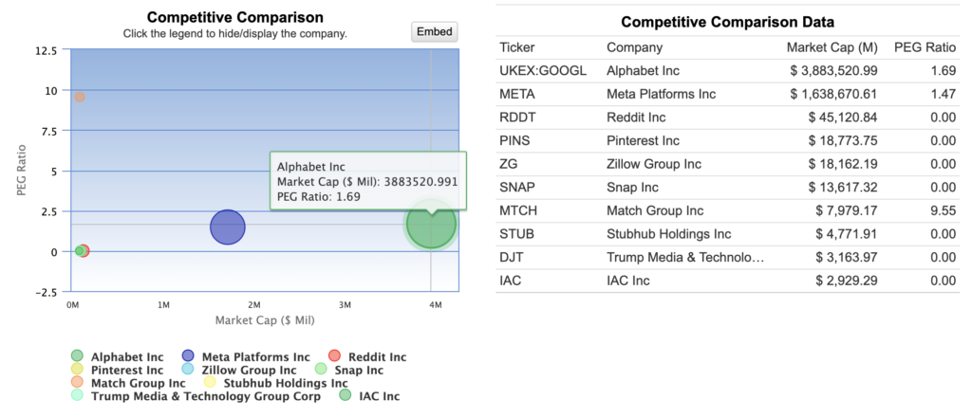This screenshot has width=972, height=418.
Task: Click the IAC Inc legend circle
Action: click(x=346, y=396)
